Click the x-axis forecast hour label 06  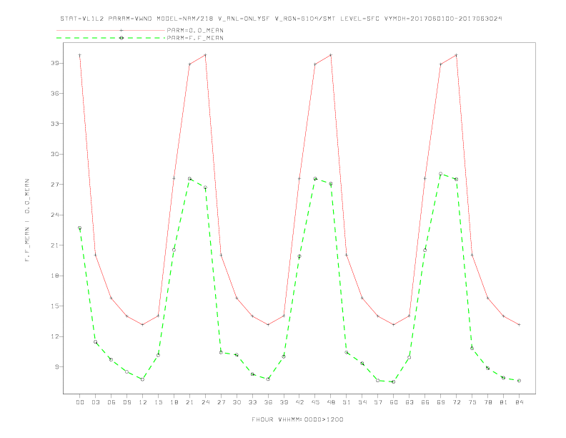pyautogui.click(x=111, y=402)
